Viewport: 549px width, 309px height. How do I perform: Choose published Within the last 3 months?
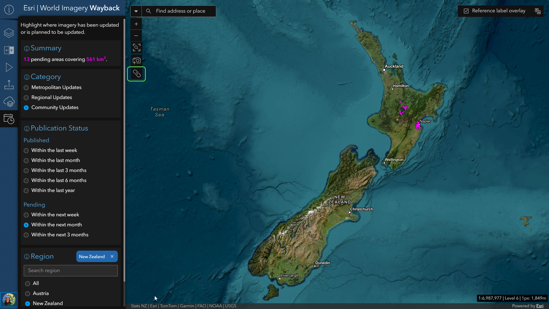pyautogui.click(x=55, y=171)
